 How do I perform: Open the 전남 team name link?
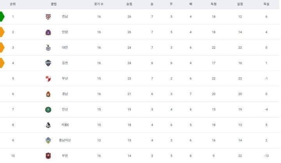click(x=65, y=17)
